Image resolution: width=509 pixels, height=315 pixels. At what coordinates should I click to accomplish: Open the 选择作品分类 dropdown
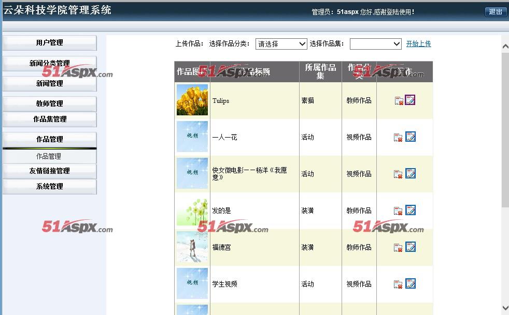pyautogui.click(x=281, y=44)
